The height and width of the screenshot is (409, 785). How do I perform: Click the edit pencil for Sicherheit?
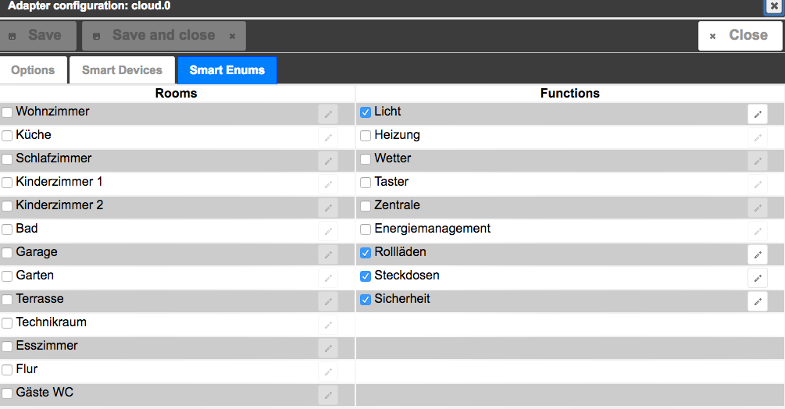pyautogui.click(x=757, y=301)
